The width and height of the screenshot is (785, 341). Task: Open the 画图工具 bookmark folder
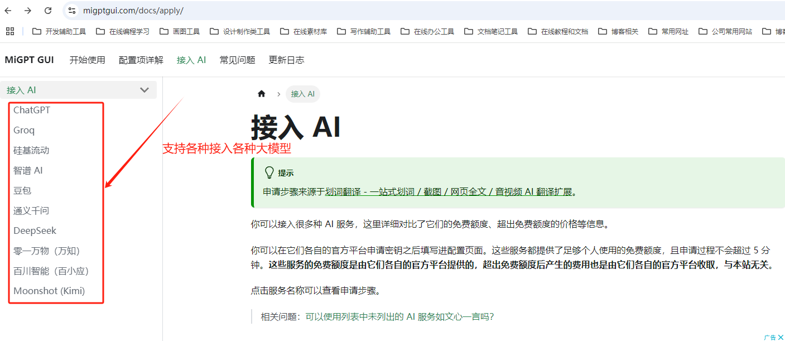click(x=180, y=32)
